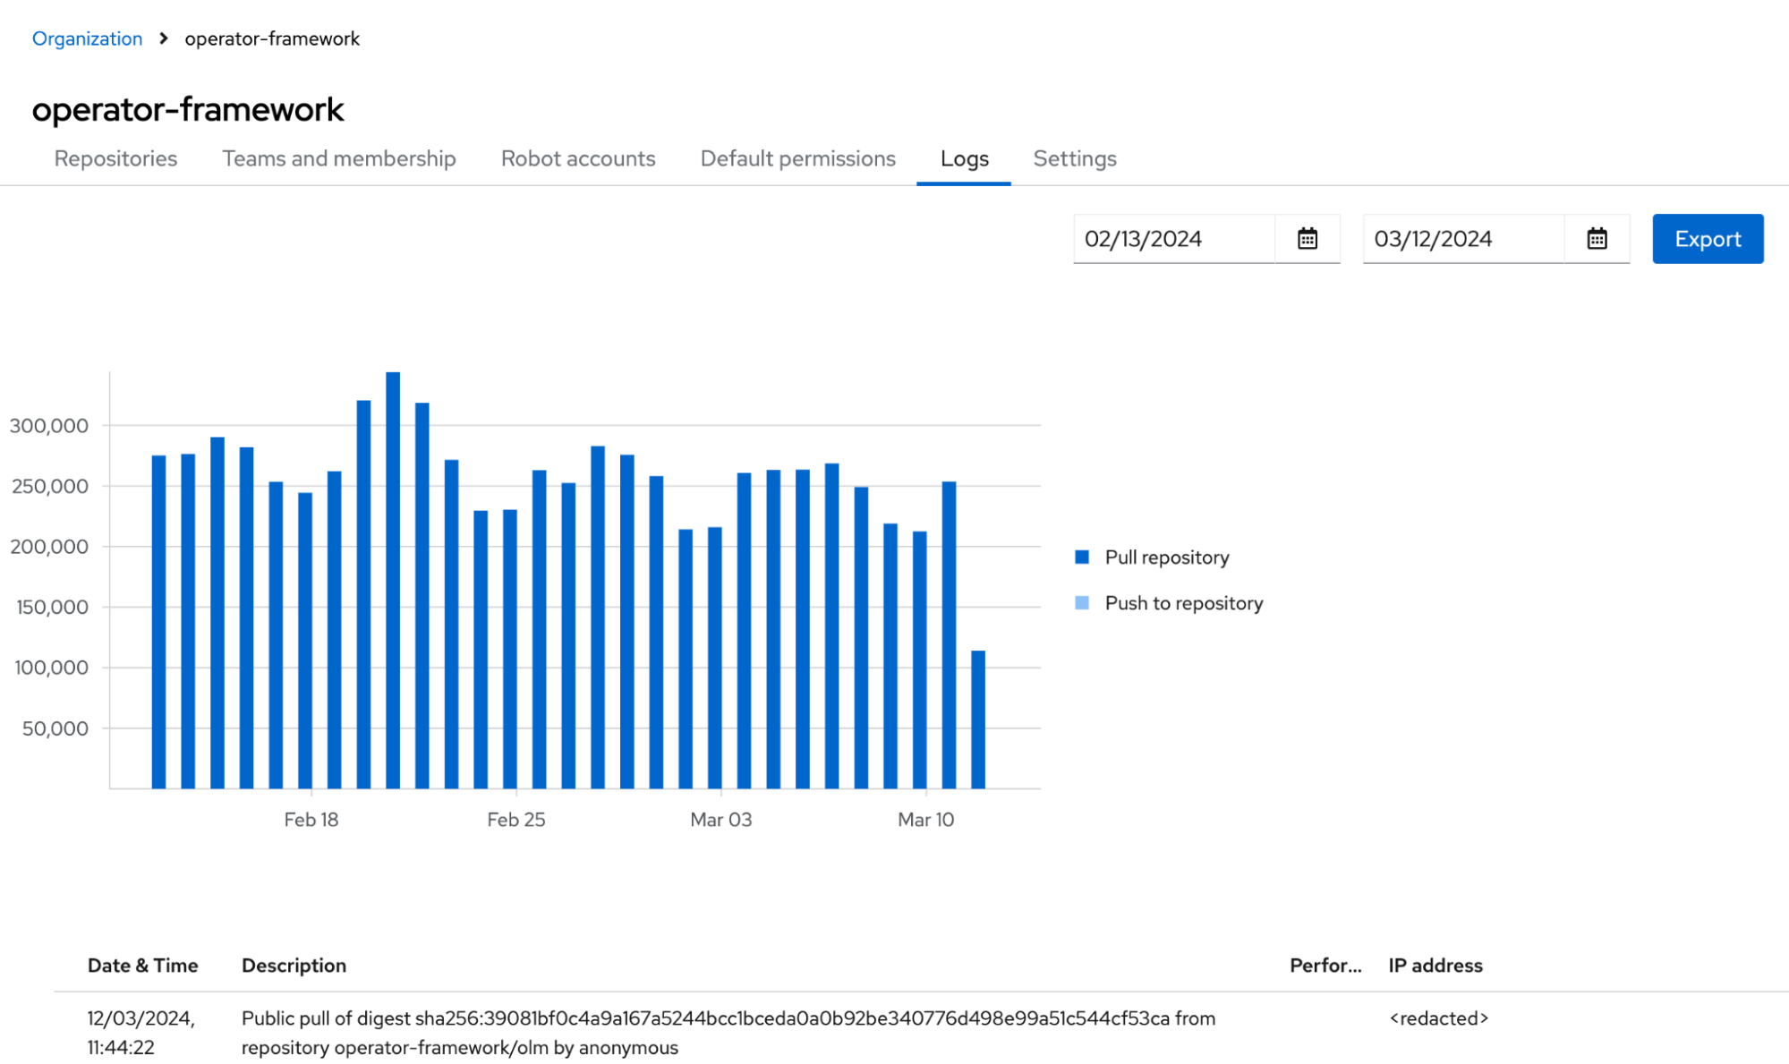Image resolution: width=1789 pixels, height=1064 pixels.
Task: Click breadcrumb chevron separator
Action: click(164, 38)
